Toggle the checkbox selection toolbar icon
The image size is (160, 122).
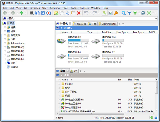[110, 13]
